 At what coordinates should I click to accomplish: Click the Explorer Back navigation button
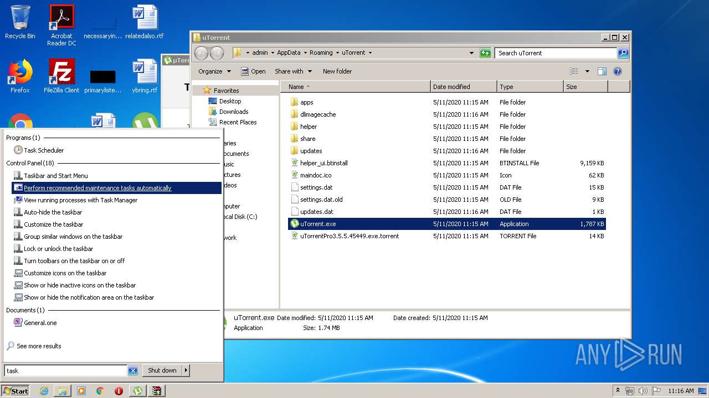pyautogui.click(x=202, y=53)
